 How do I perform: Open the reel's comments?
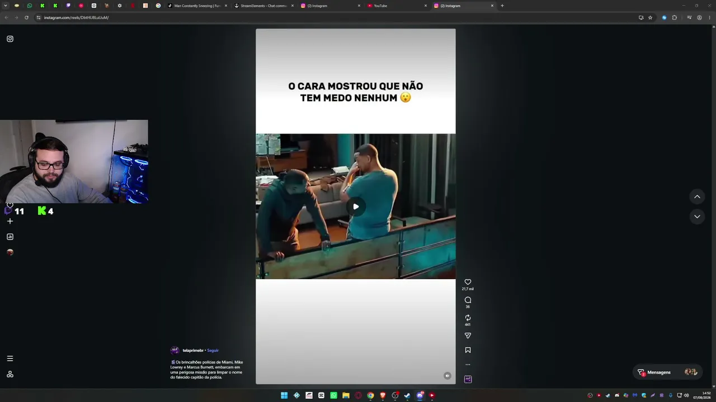coord(468,300)
